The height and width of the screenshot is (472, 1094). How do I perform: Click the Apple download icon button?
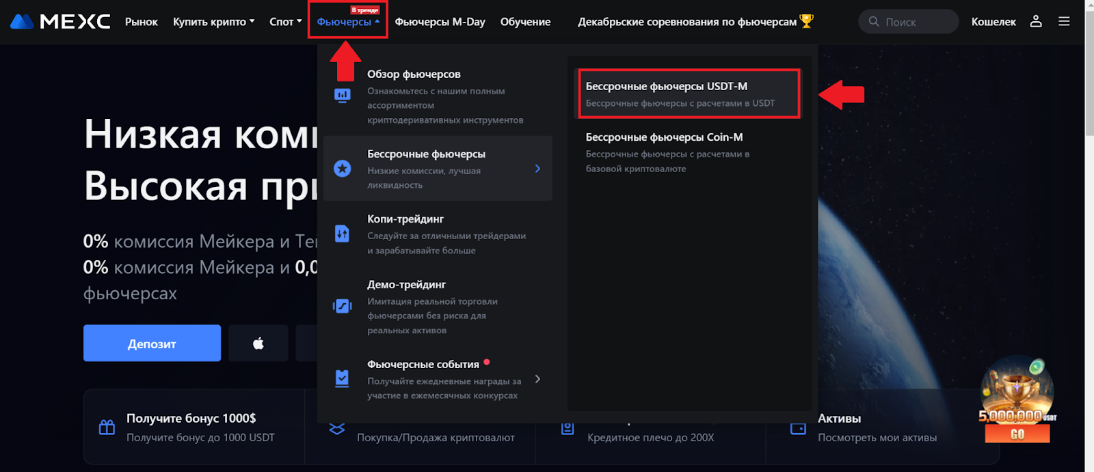coord(258,343)
